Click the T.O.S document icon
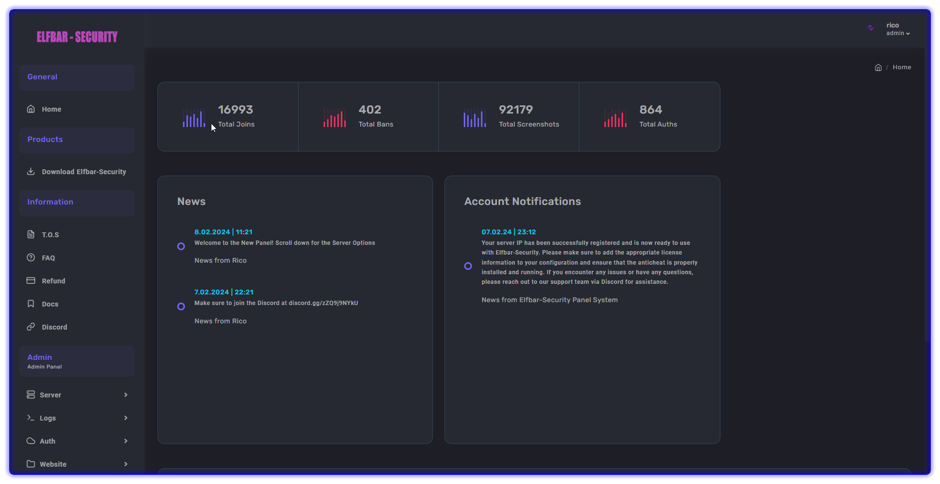 click(x=31, y=234)
